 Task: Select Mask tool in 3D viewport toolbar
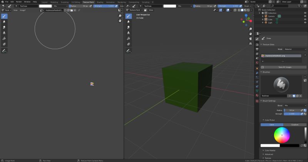129,44
